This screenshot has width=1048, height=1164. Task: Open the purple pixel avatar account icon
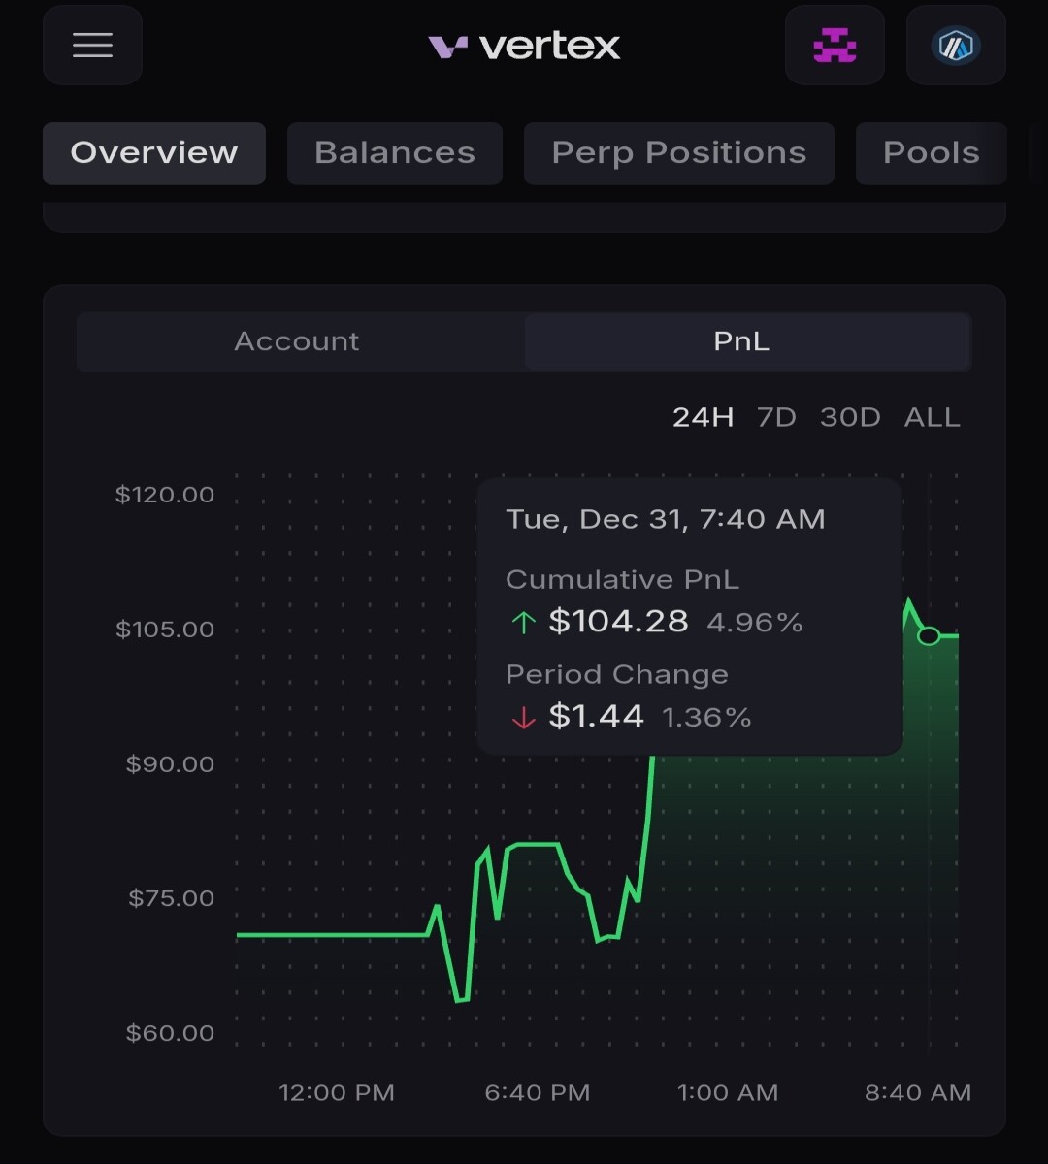coord(835,46)
